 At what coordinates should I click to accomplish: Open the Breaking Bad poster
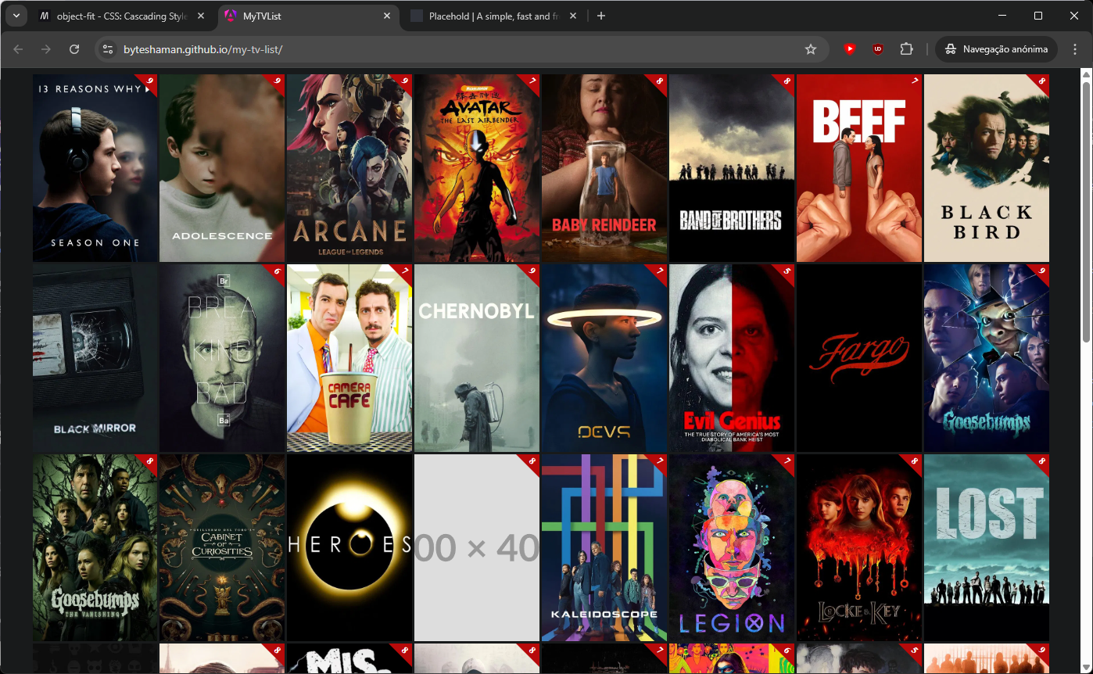[223, 358]
